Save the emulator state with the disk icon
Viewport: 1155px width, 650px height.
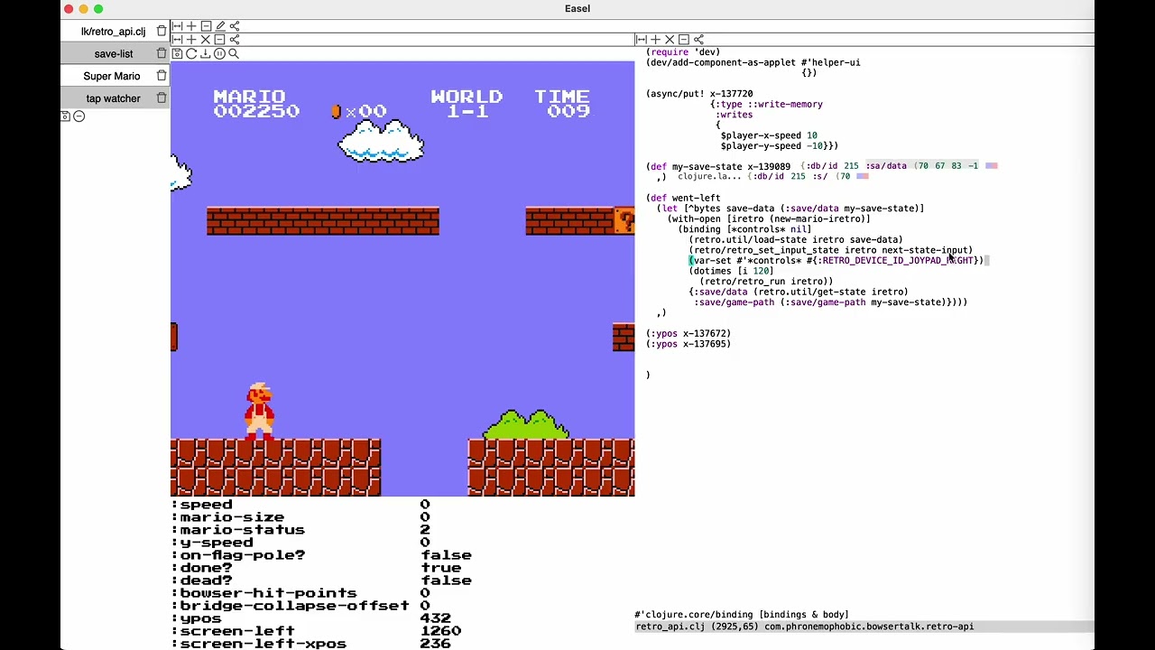177,54
